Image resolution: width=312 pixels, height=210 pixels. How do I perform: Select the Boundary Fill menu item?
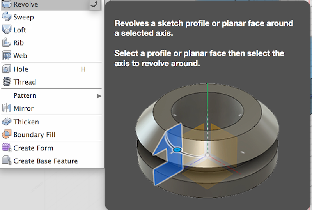coord(51,135)
